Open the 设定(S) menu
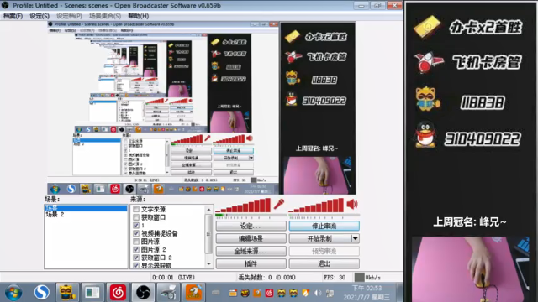Viewport: 538px width, 302px height. 40,16
